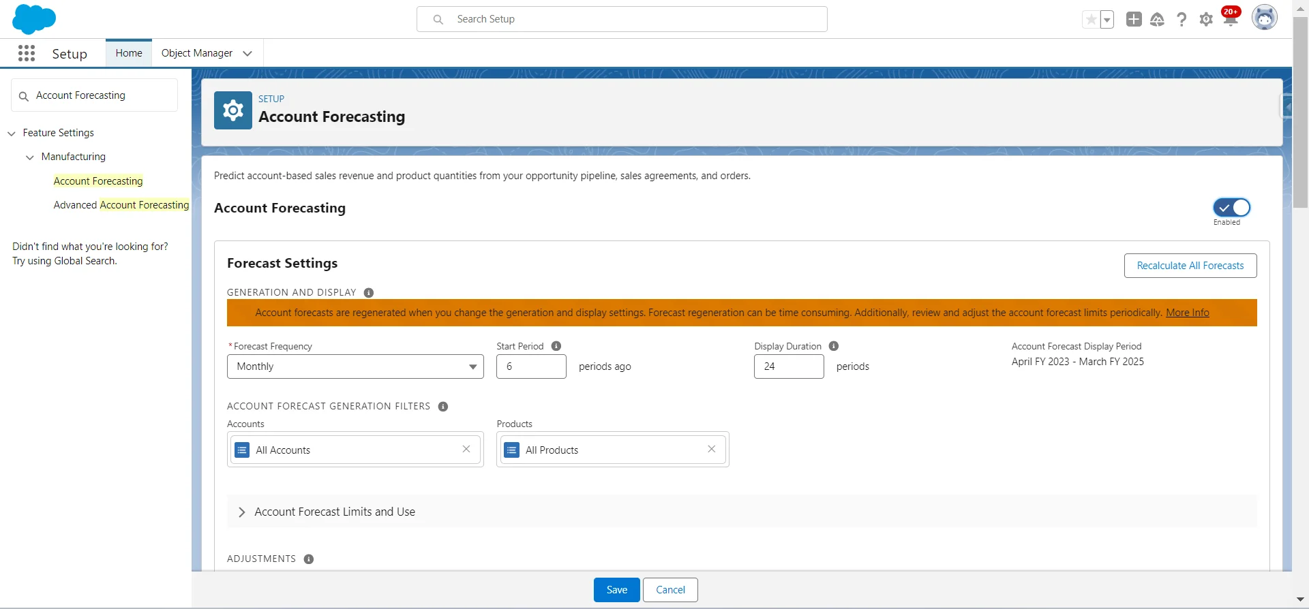Click the Salesforce cloud logo

(x=33, y=19)
